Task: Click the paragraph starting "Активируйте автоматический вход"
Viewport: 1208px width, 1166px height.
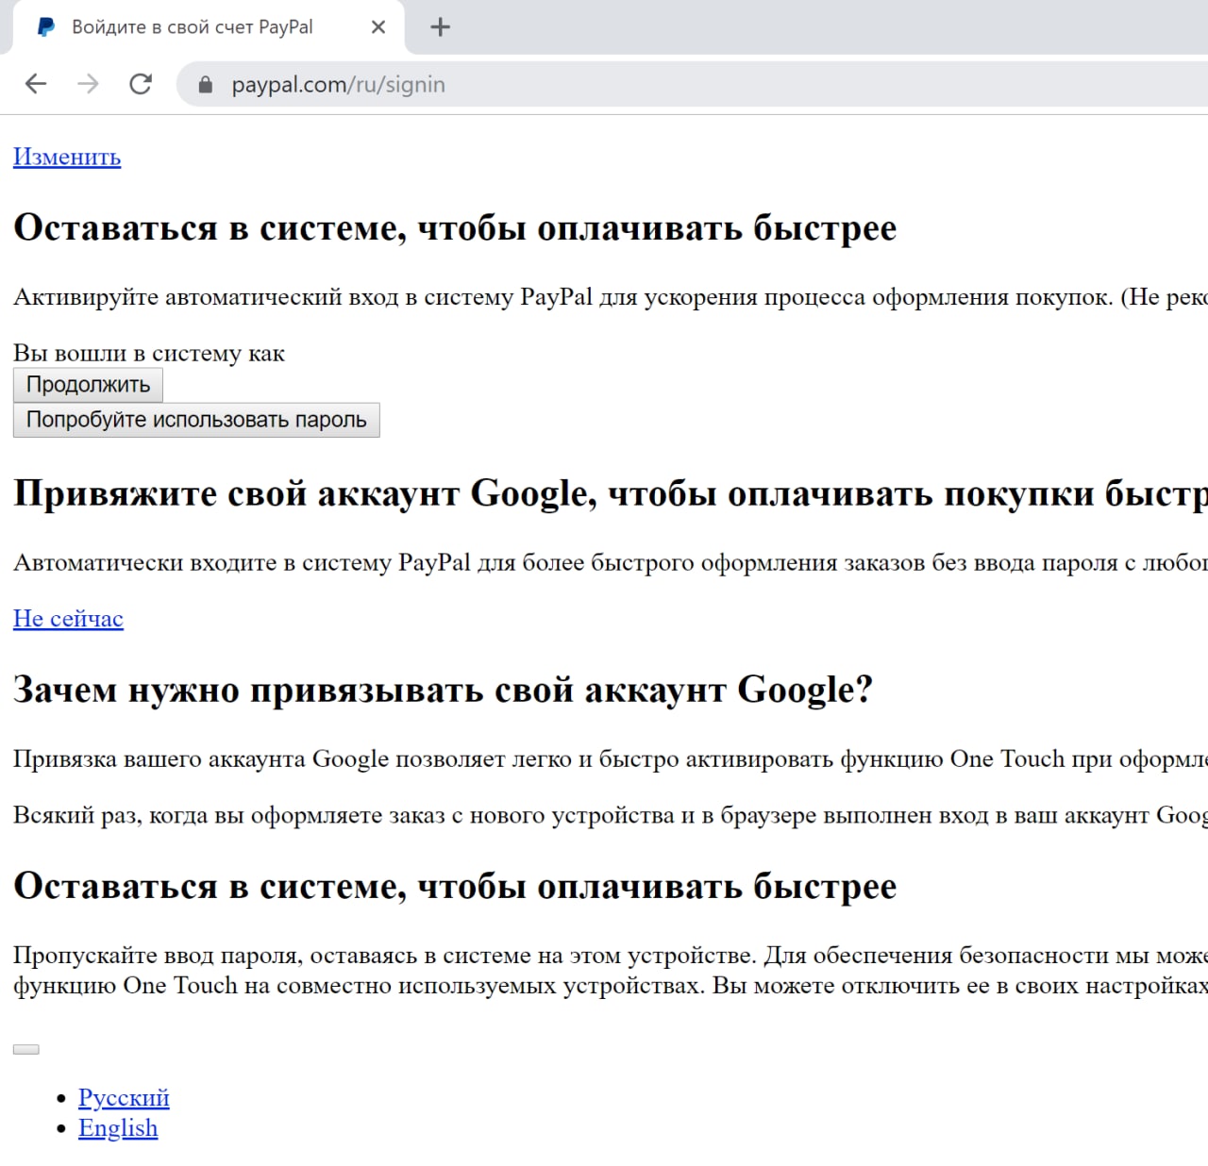Action: [x=611, y=297]
